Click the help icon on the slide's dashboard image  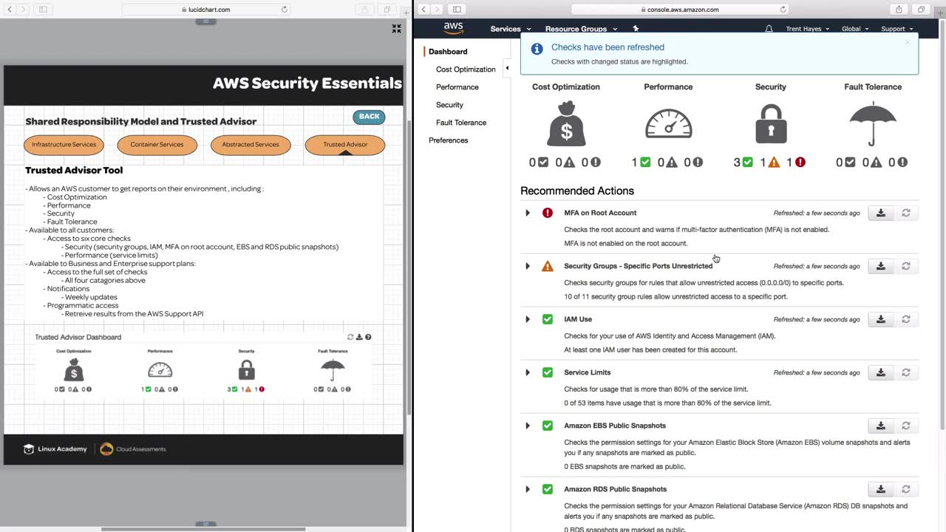tap(368, 337)
